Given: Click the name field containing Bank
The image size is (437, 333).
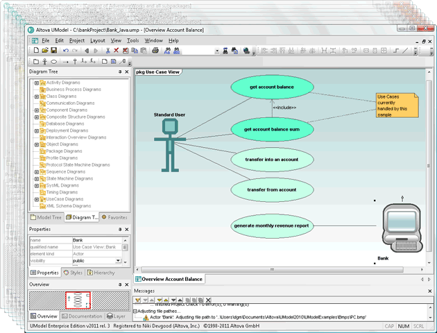Looking at the screenshot, I should pos(97,240).
